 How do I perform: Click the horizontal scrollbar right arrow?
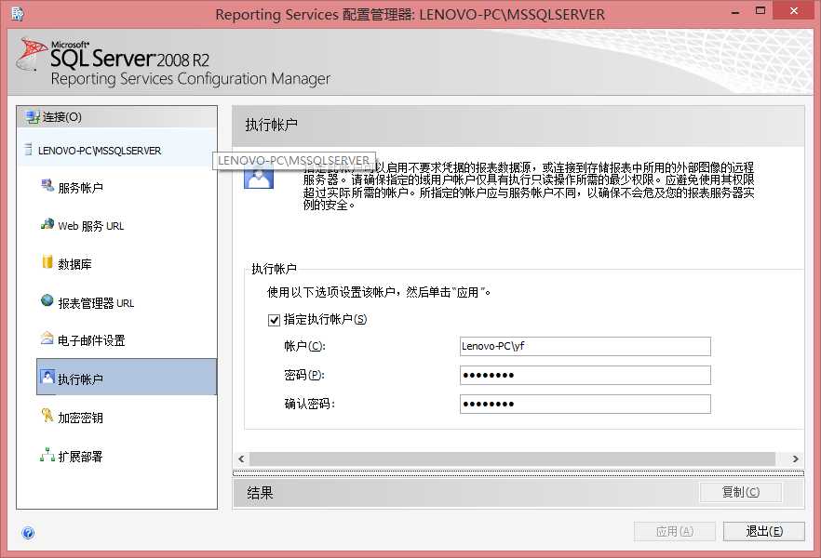click(x=795, y=458)
